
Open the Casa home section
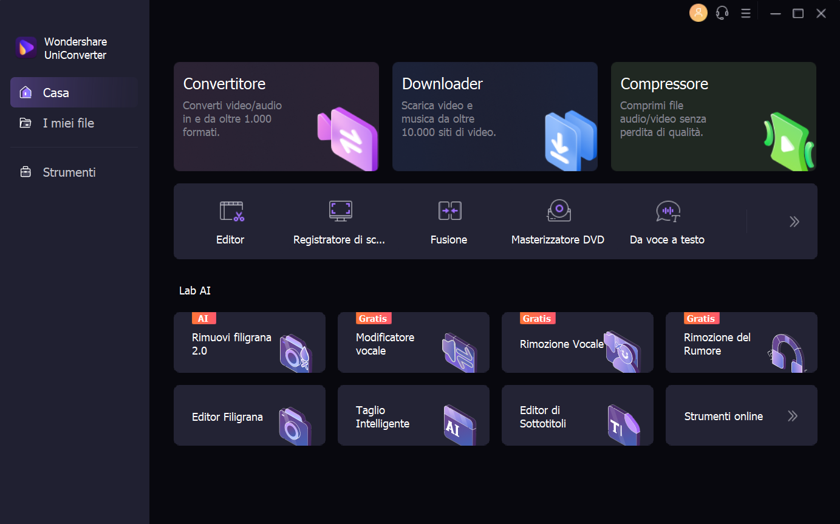[74, 92]
